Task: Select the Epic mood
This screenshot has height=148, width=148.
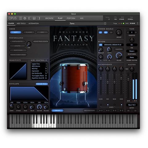Action: (x=42, y=32)
